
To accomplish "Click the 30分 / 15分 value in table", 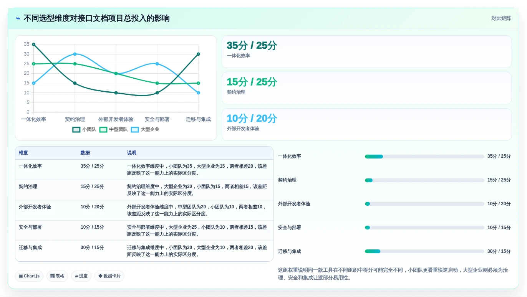I will (92, 247).
